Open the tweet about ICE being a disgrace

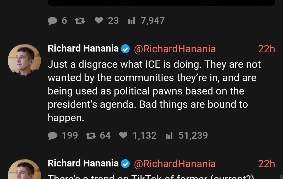point(154,91)
